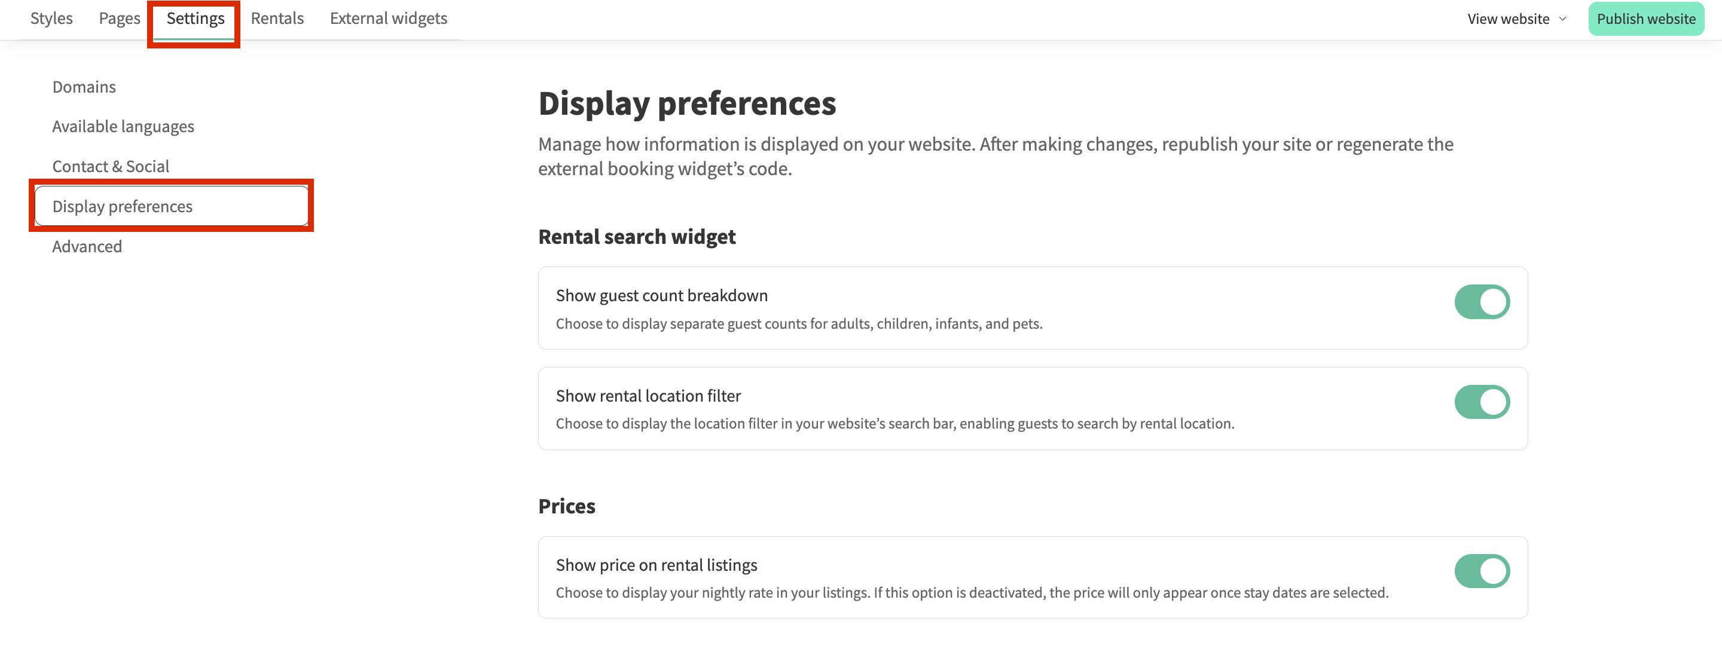Toggle off price on rental listings
1722x667 pixels.
[1482, 571]
